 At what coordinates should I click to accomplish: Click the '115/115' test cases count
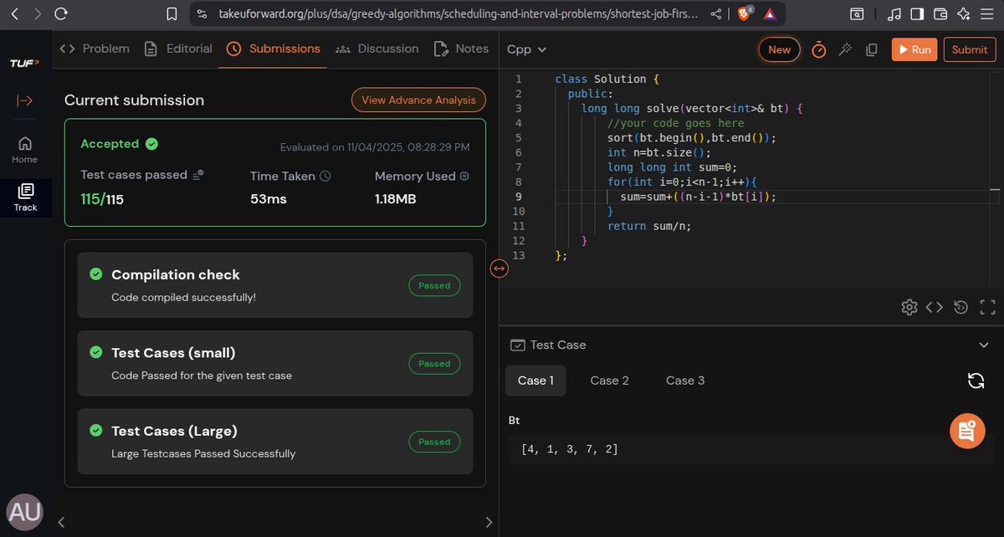pyautogui.click(x=102, y=199)
